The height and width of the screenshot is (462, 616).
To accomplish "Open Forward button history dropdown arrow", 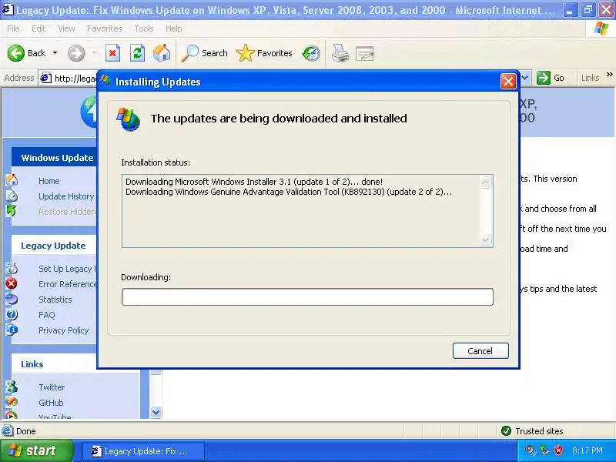I will point(94,52).
